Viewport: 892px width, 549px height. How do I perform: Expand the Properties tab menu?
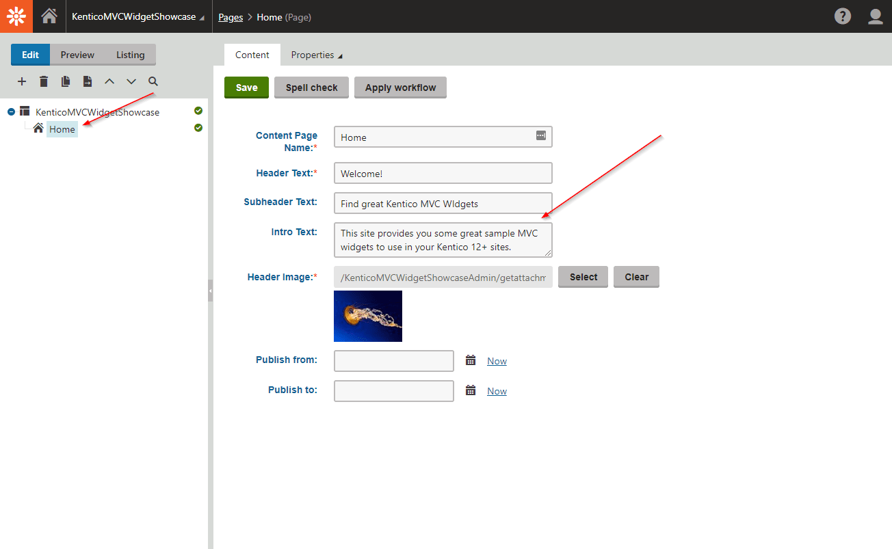point(317,55)
